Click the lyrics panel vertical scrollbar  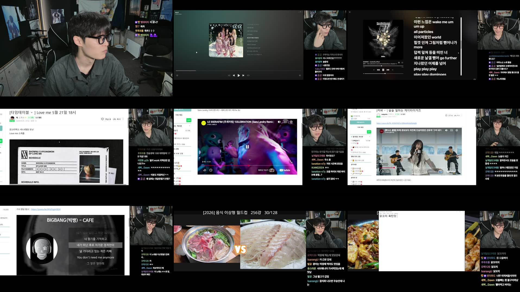tap(461, 46)
